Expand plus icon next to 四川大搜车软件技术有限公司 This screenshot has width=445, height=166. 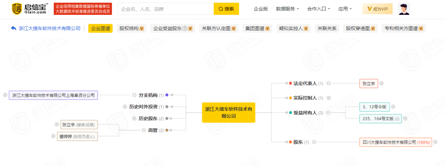click(436, 142)
